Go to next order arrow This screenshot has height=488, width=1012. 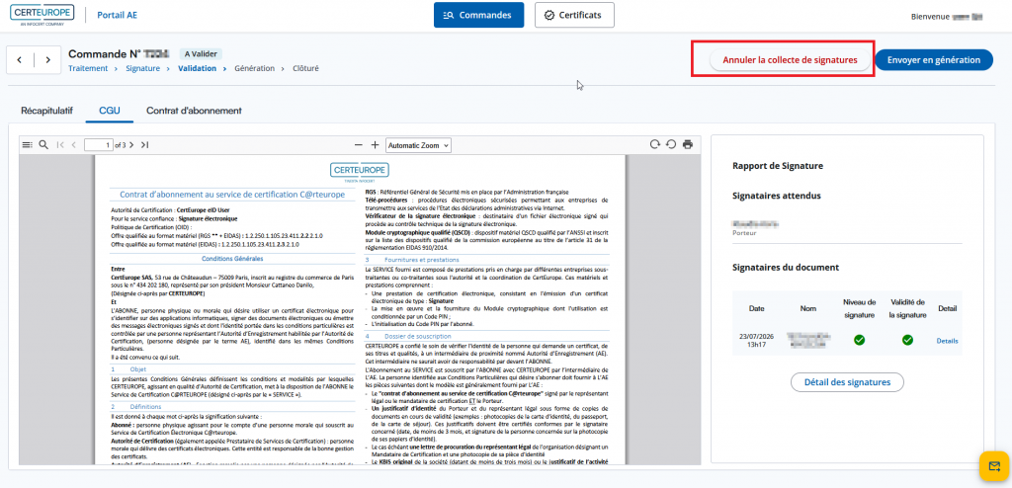click(x=47, y=60)
